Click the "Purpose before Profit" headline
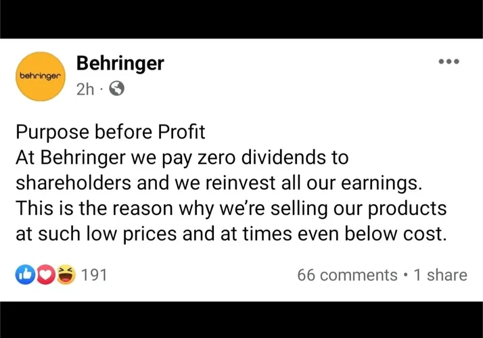This screenshot has width=483, height=338. [110, 131]
